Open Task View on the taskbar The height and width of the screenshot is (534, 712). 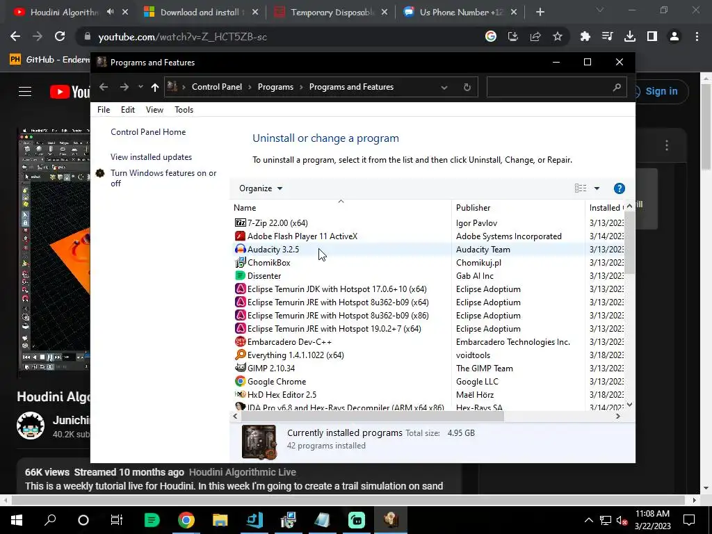tap(117, 520)
